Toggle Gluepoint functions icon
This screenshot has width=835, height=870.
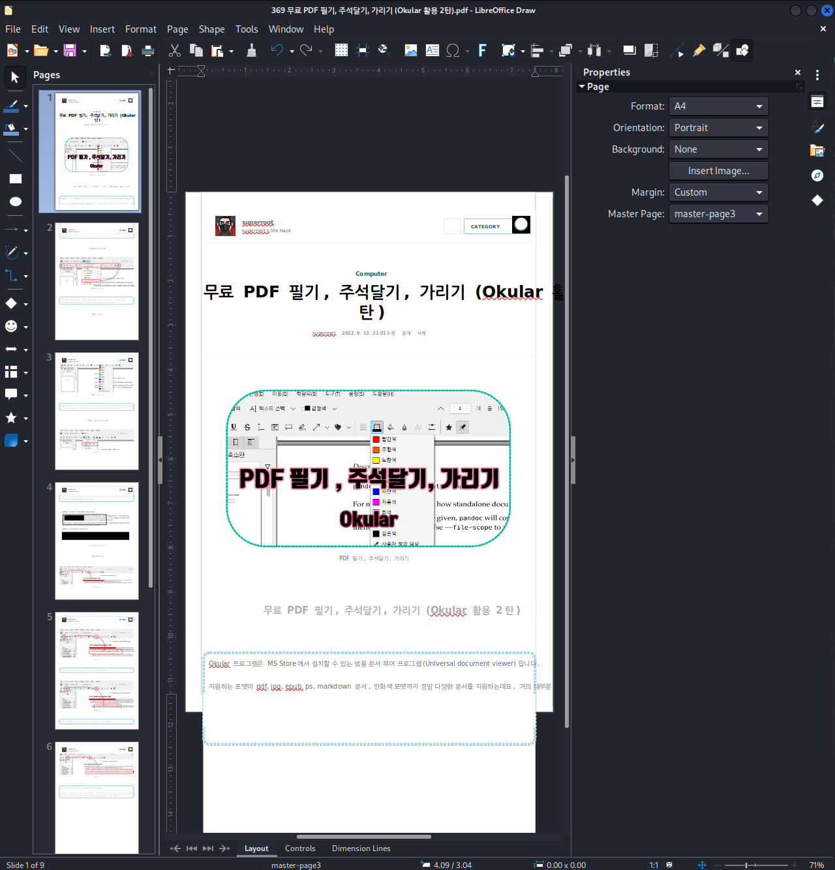point(699,50)
